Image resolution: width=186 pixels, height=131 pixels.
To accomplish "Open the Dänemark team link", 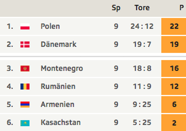I will tap(58, 44).
